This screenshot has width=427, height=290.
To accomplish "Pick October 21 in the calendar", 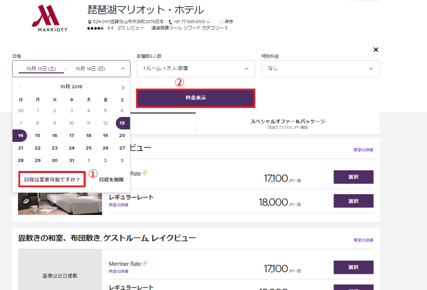I will click(21, 148).
